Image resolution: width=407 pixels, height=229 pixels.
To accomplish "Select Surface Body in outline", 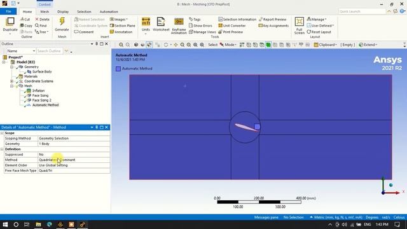I will pos(42,71).
